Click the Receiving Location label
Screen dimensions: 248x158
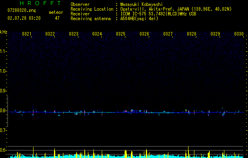click(x=92, y=9)
